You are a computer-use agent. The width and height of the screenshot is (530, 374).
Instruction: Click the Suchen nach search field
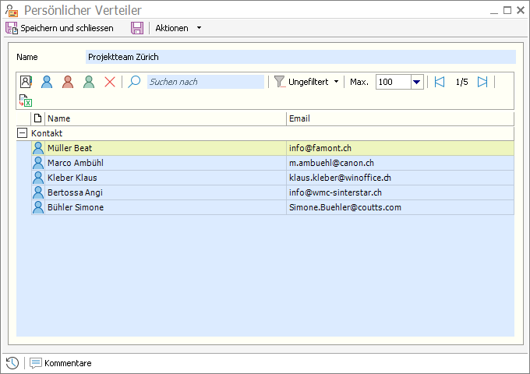pos(205,82)
